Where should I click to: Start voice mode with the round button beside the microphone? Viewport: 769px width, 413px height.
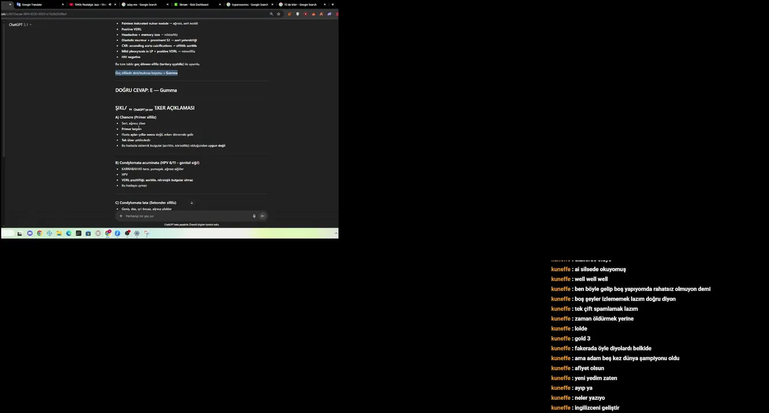262,216
